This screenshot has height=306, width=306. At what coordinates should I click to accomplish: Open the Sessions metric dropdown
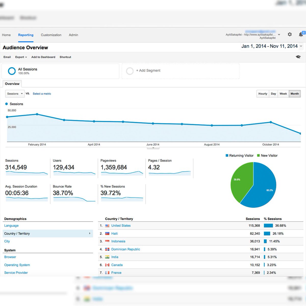coord(15,94)
